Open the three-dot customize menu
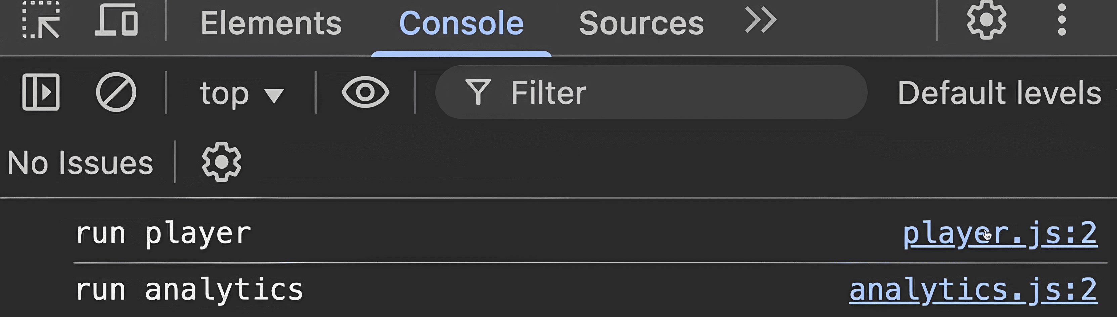Image resolution: width=1117 pixels, height=317 pixels. 1062,20
